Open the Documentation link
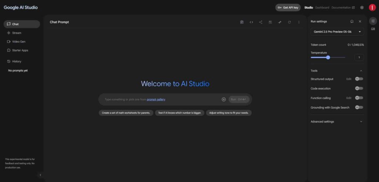Viewport: 379px width, 182px height. click(x=341, y=7)
